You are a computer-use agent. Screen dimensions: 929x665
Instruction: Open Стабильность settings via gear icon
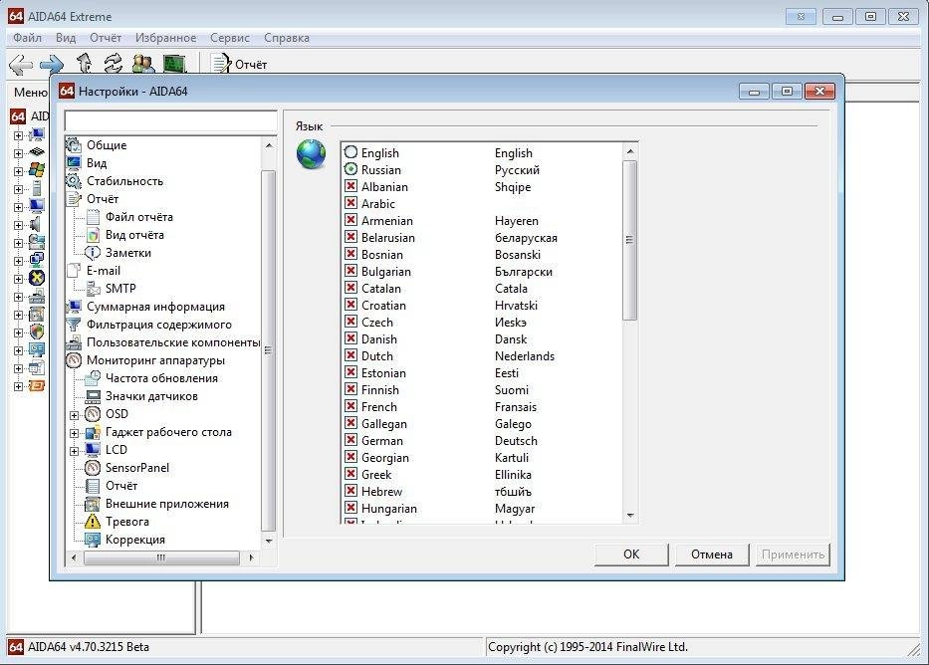74,181
